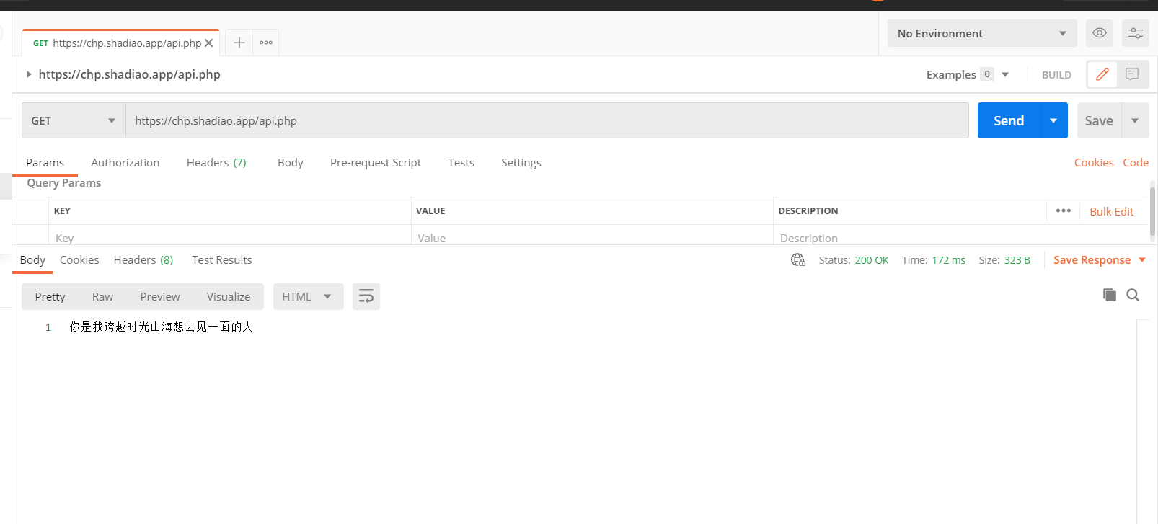Open the Tests tab
Image resolution: width=1158 pixels, height=524 pixels.
[x=461, y=163]
